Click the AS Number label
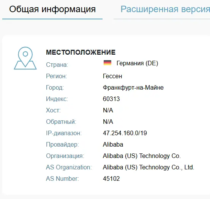Image resolution: width=210 pixels, height=199 pixels. pyautogui.click(x=62, y=178)
